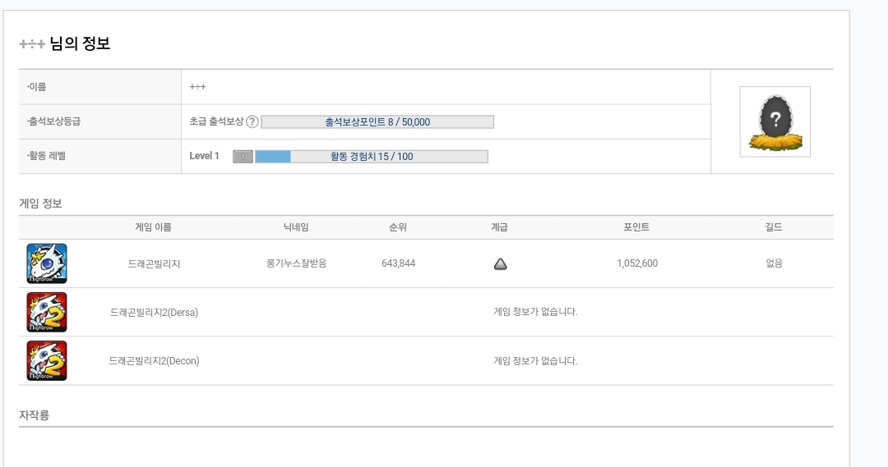Click the points value 1,052,600

point(636,263)
